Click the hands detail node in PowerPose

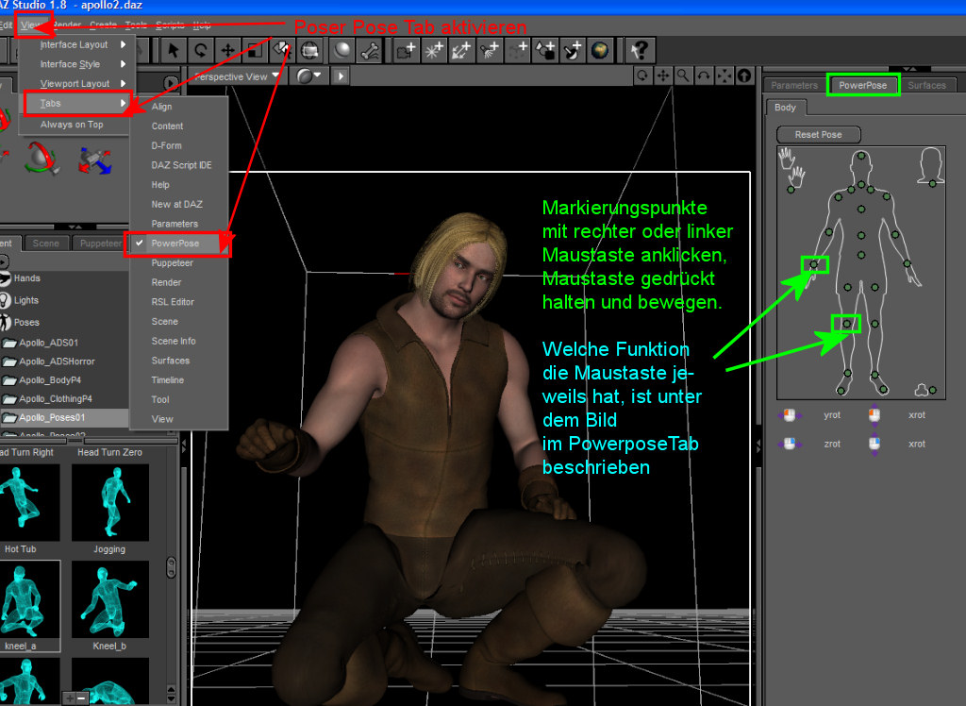pyautogui.click(x=791, y=190)
